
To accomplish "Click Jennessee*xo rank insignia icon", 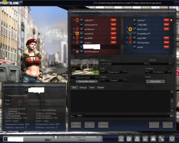I will tap(81, 25).
